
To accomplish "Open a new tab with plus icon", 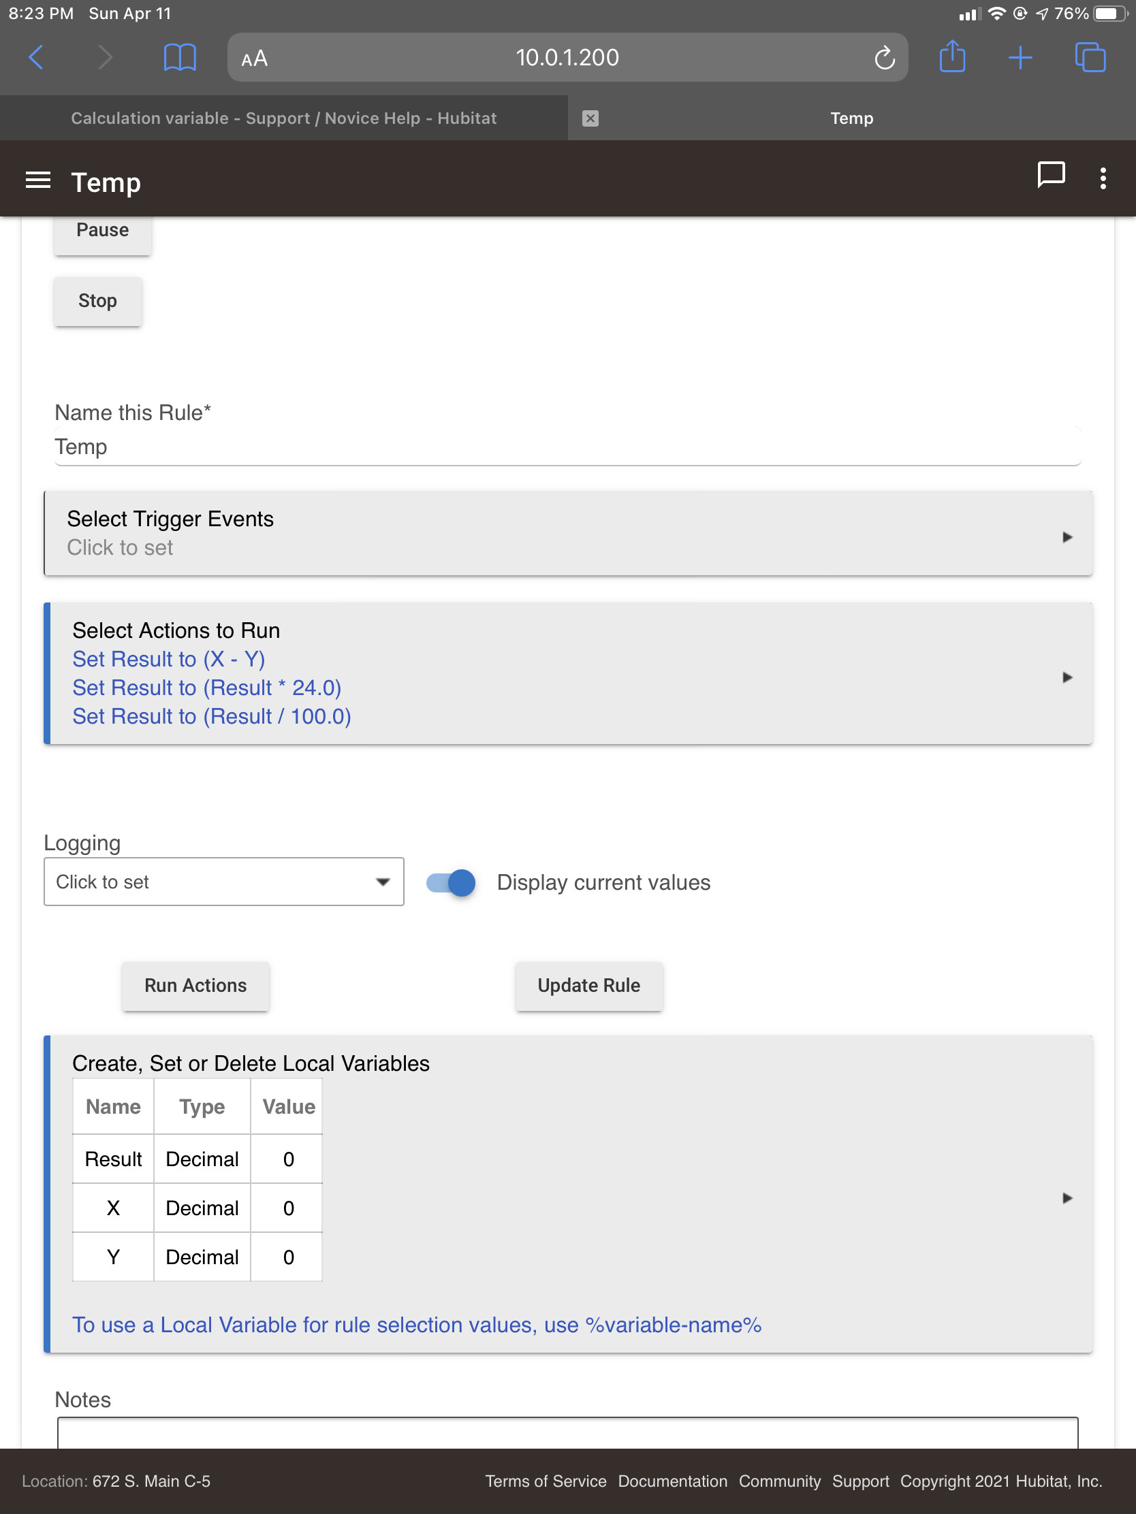I will [1020, 57].
